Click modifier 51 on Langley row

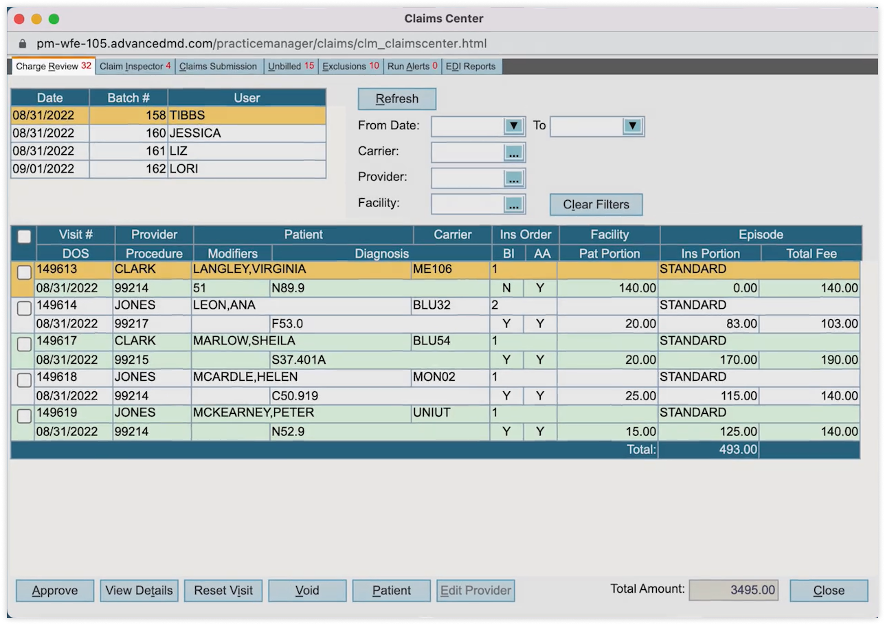click(x=200, y=288)
